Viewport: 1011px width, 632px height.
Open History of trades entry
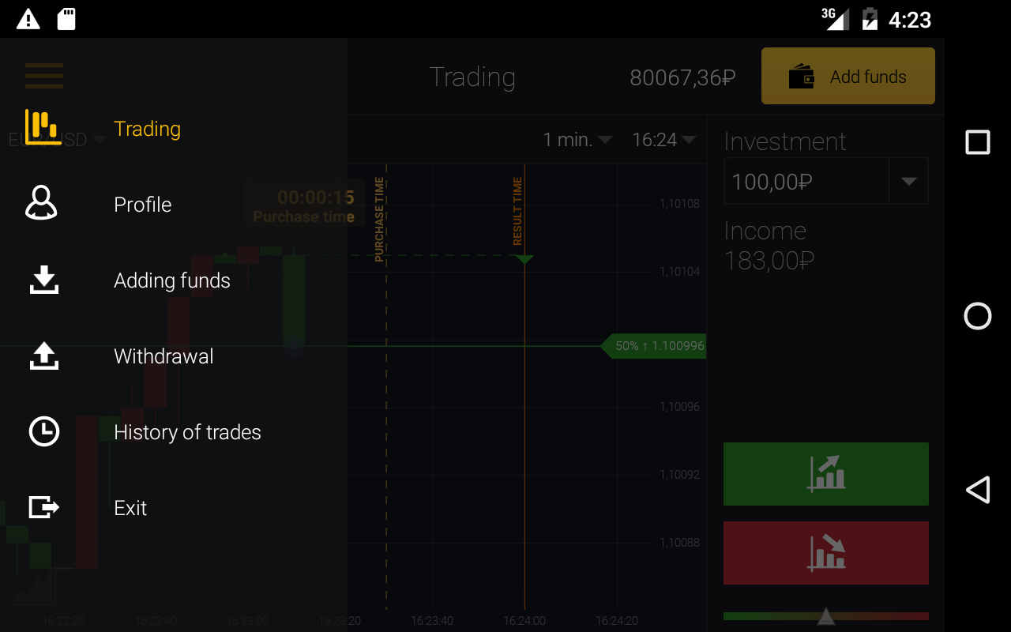(x=174, y=431)
